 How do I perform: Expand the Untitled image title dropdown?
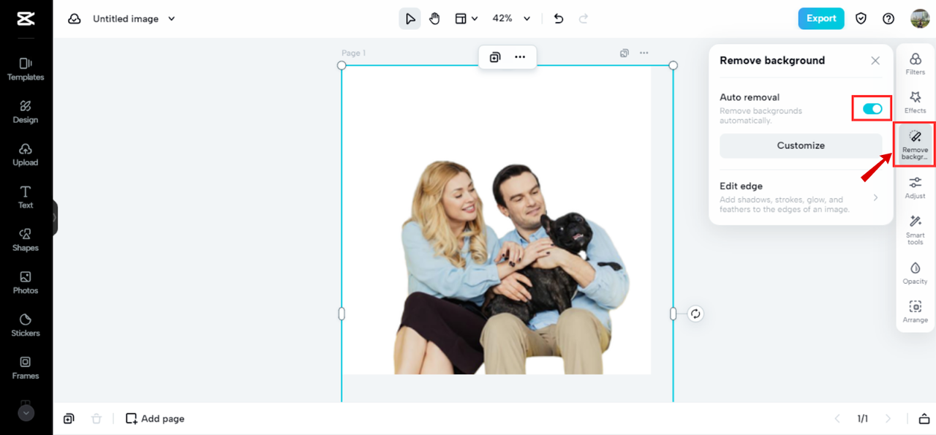point(172,19)
